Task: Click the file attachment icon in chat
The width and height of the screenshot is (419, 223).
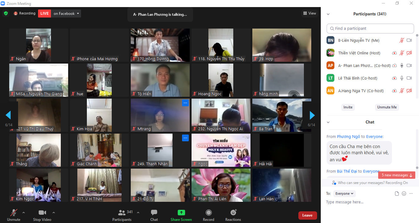Action: tap(397, 194)
